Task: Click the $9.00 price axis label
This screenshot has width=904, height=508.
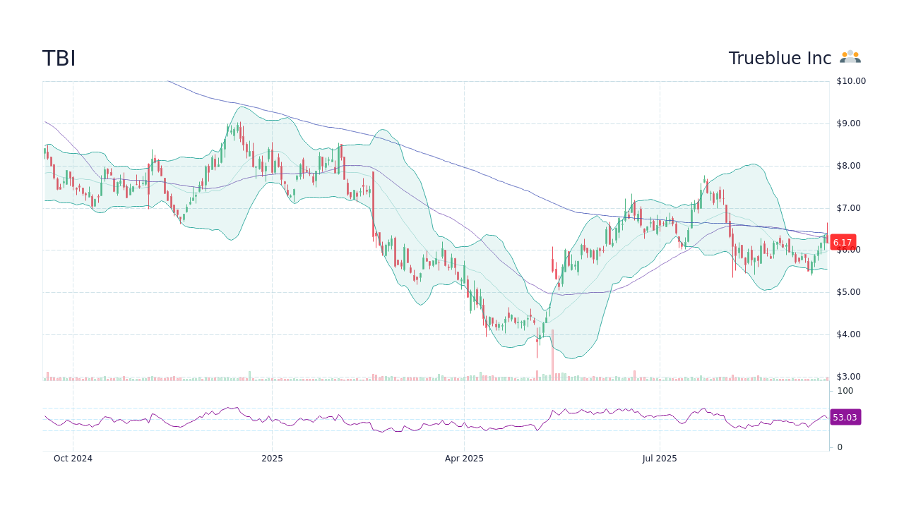Action: click(x=849, y=123)
